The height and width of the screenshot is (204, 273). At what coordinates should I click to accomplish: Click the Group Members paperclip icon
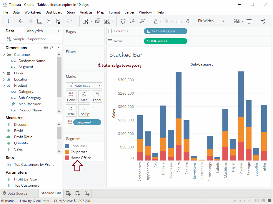(x=167, y=21)
